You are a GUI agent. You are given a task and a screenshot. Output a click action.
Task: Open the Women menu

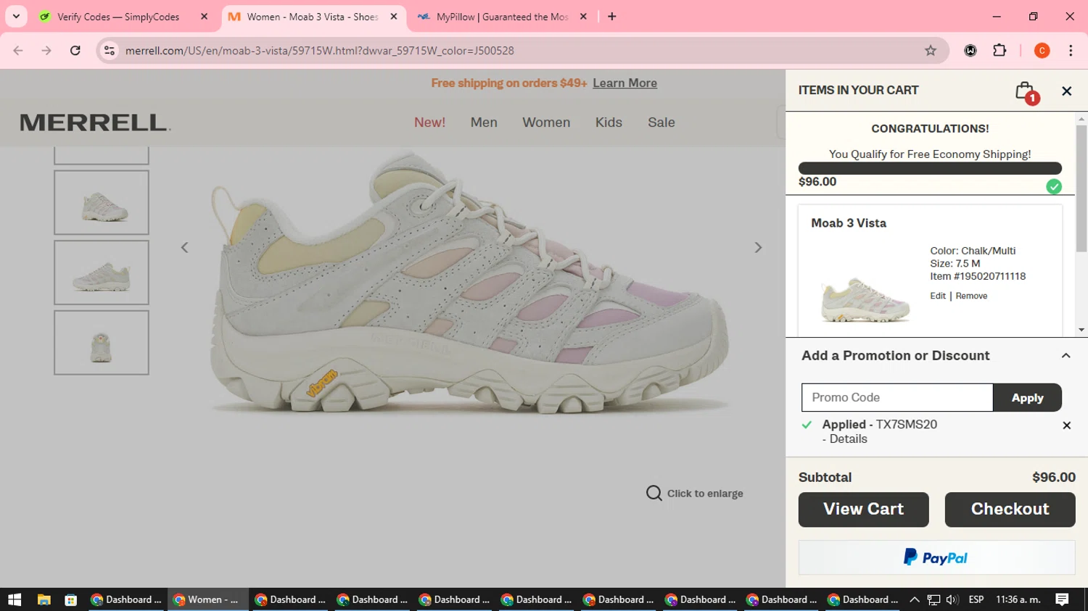coord(546,122)
